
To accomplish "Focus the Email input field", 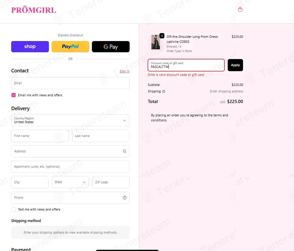I will click(x=70, y=83).
